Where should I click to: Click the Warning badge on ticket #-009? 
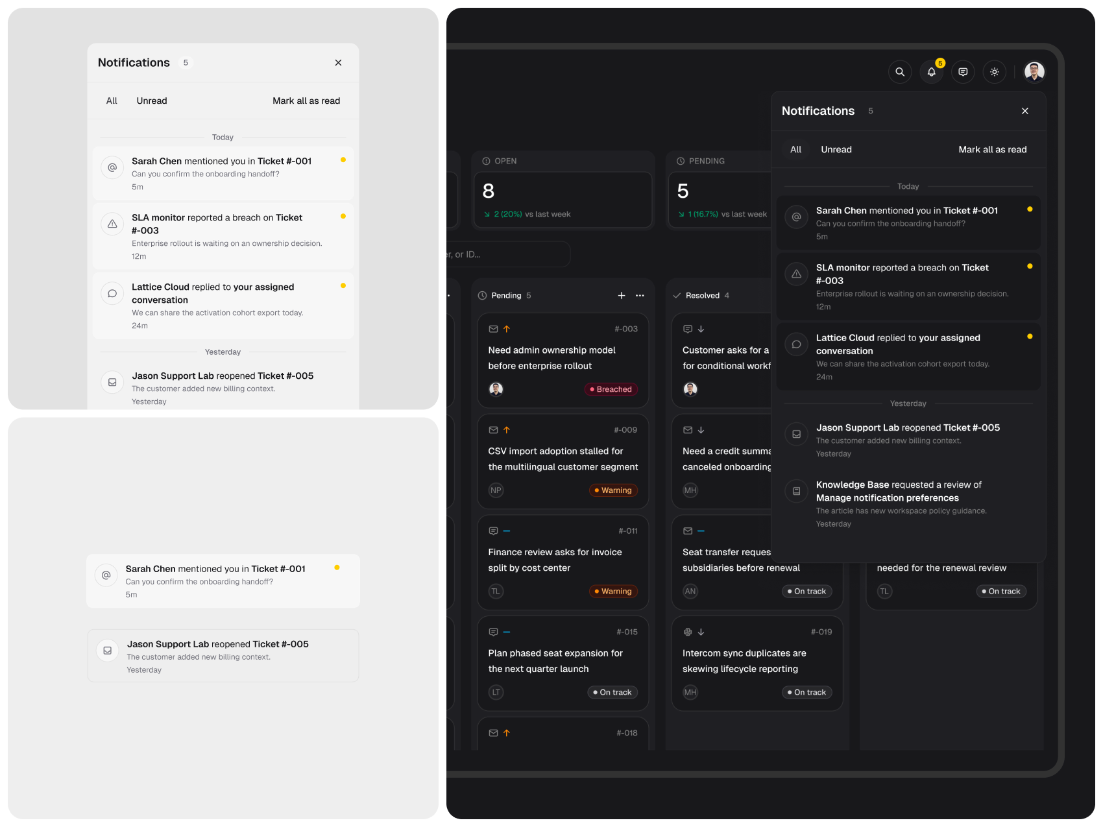(613, 490)
